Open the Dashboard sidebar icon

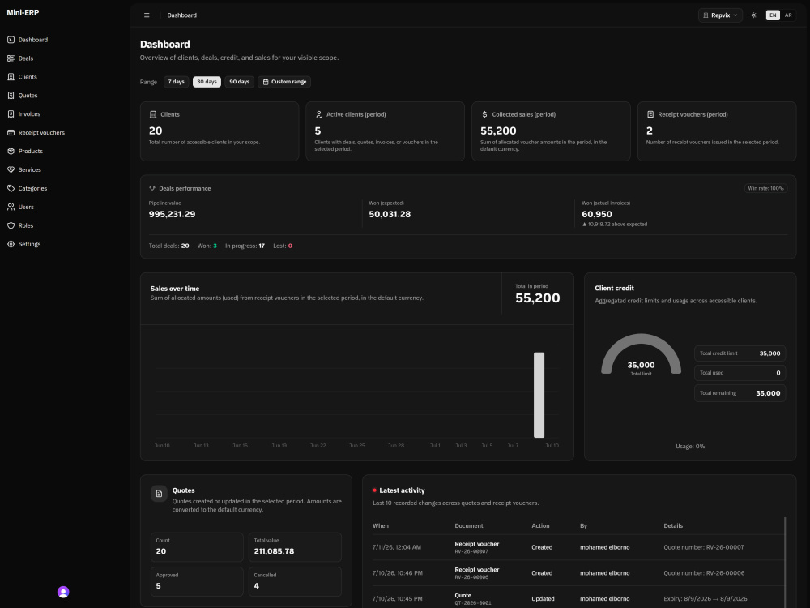(x=11, y=40)
